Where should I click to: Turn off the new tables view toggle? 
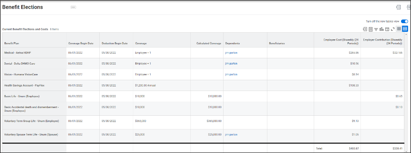[404, 21]
